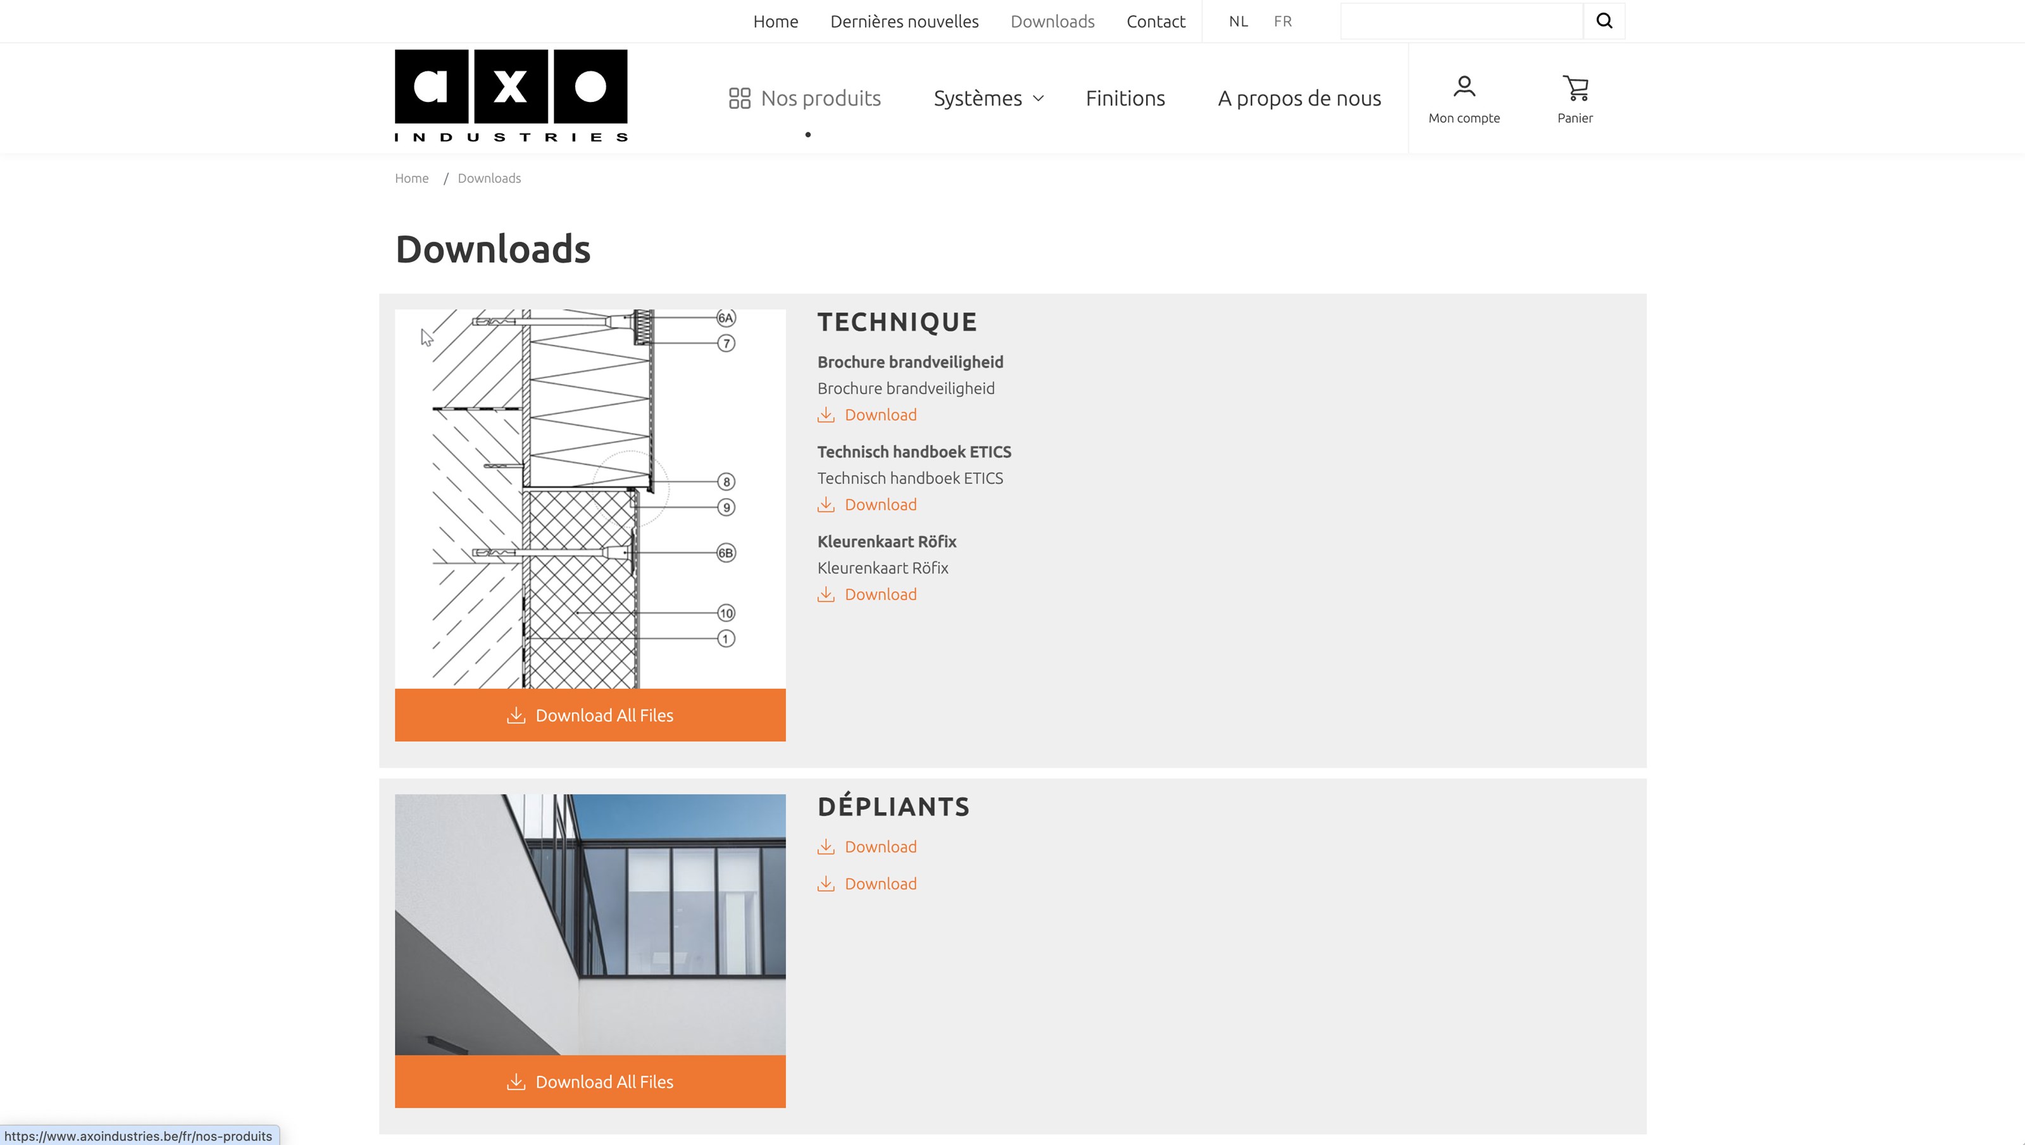Click the search magnifier icon
Viewport: 2025px width, 1145px height.
pos(1604,22)
